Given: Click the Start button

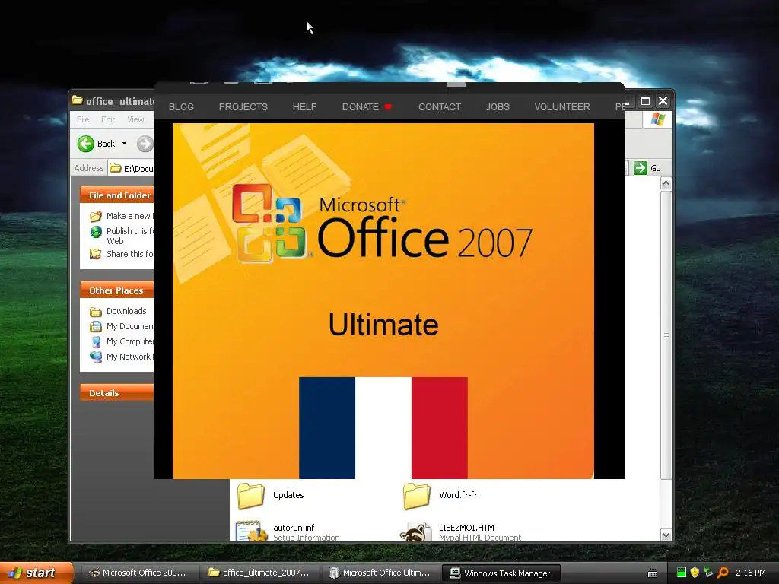Looking at the screenshot, I should point(37,573).
